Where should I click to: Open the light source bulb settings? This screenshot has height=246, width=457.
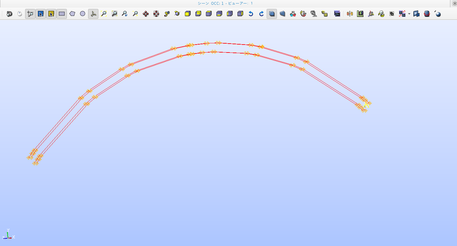tap(381, 14)
